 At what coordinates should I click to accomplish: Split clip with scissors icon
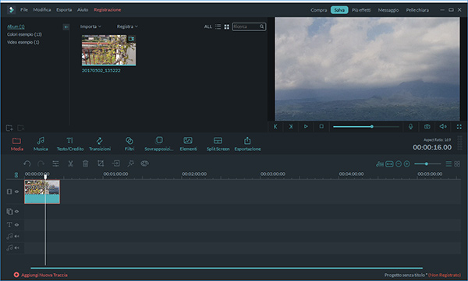pyautogui.click(x=70, y=163)
